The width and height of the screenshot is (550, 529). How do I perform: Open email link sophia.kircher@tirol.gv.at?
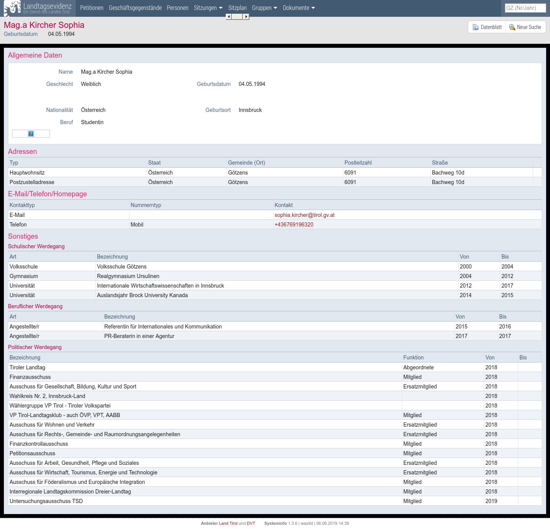click(x=304, y=215)
